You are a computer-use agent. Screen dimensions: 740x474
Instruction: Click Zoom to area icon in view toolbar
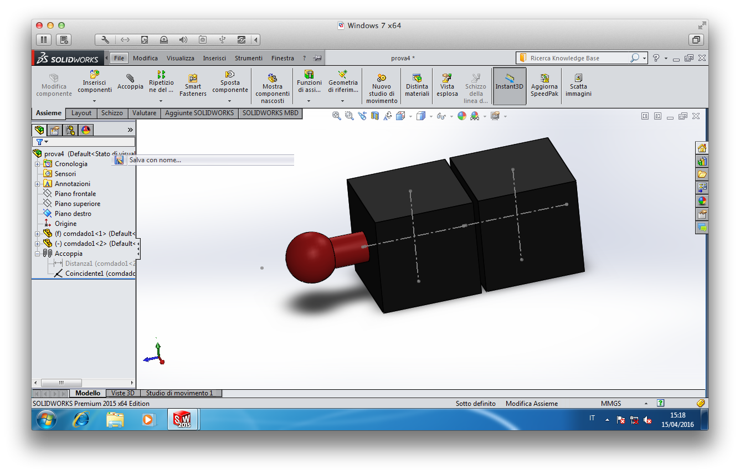tap(349, 116)
